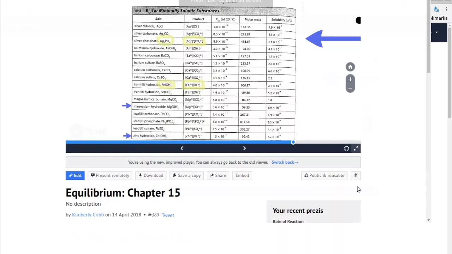The image size is (452, 254).
Task: Click the Edit button
Action: [x=75, y=175]
